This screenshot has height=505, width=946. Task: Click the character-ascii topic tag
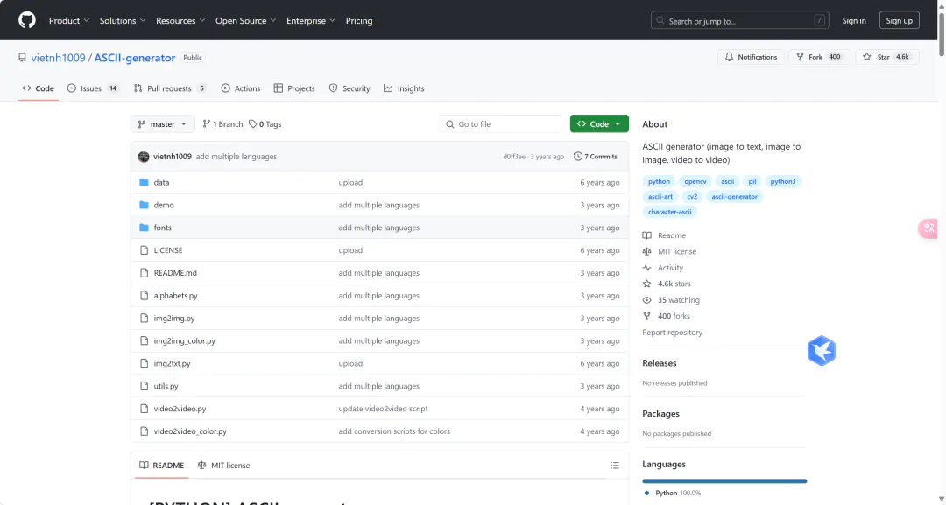coord(670,212)
